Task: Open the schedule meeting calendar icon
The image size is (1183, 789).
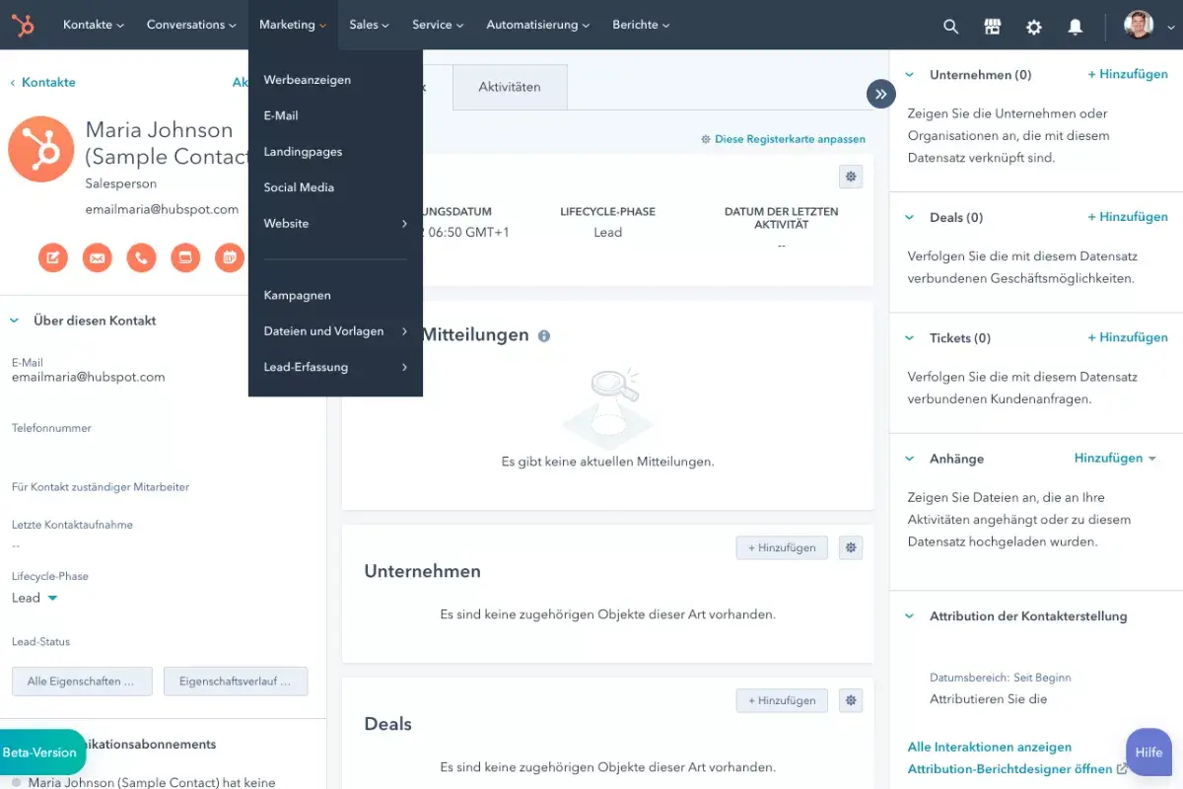Action: [x=230, y=257]
